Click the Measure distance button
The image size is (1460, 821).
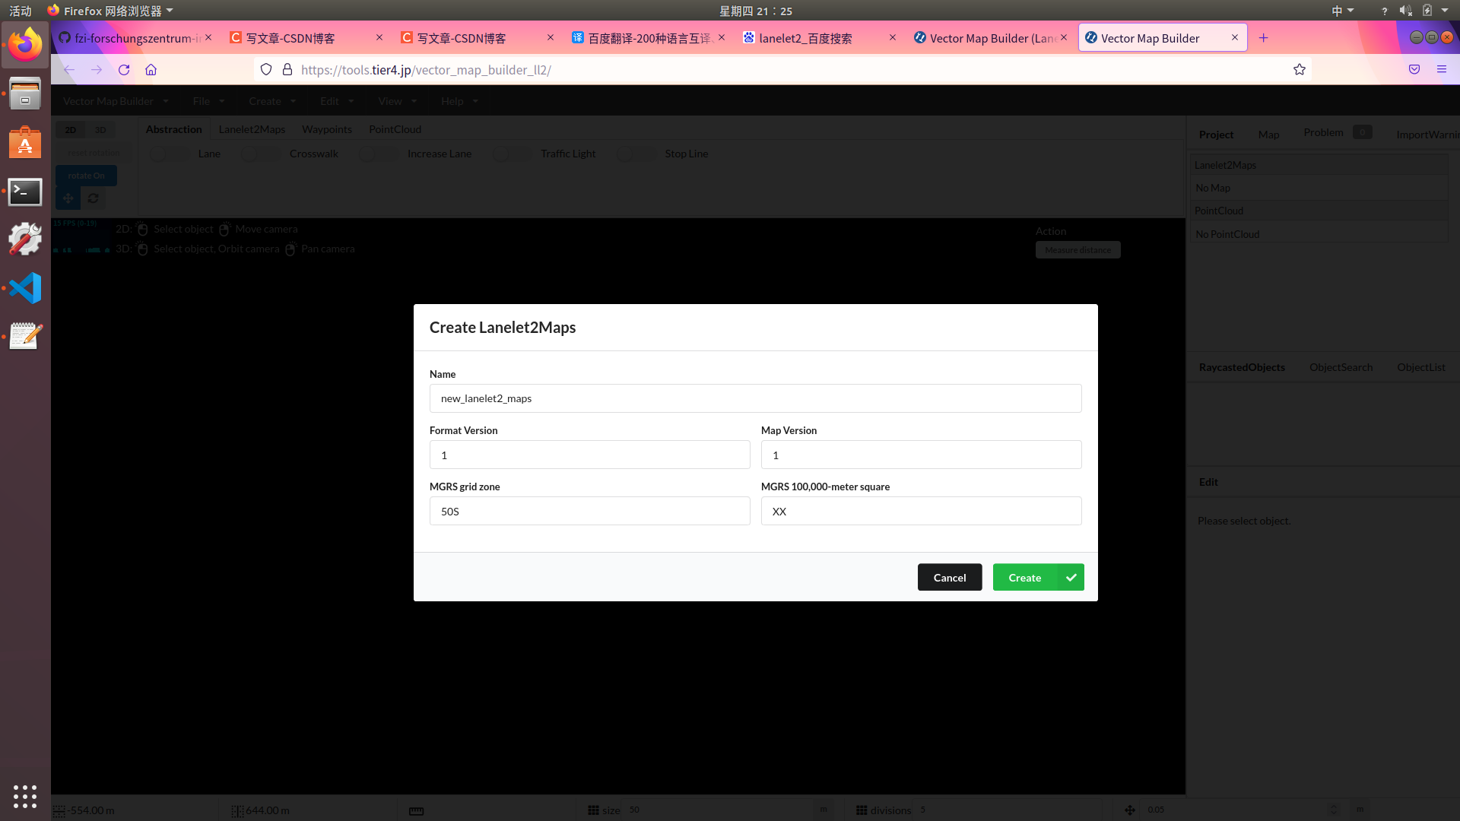1078,250
